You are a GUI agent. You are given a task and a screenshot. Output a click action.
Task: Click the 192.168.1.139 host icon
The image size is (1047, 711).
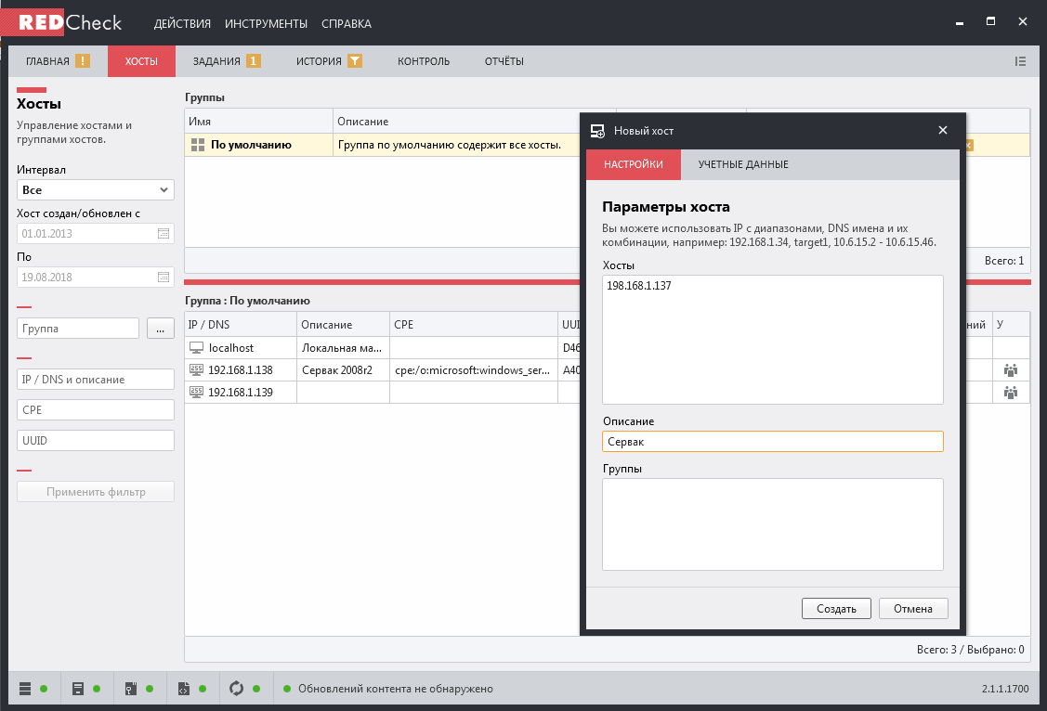click(196, 393)
